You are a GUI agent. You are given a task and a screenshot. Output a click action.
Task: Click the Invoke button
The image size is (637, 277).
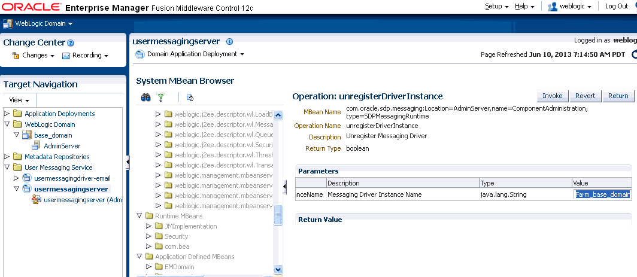tap(552, 96)
